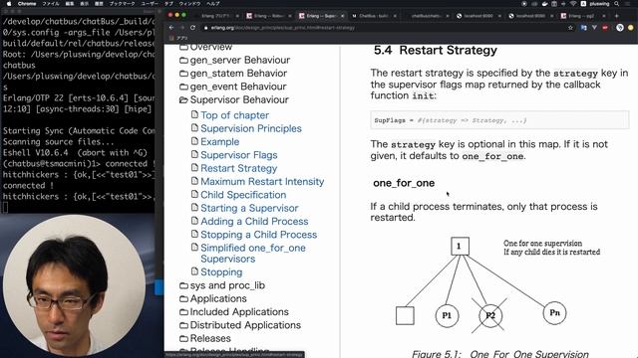Switch to the first localhost:8000 tab
This screenshot has width=638, height=358.
[x=478, y=16]
